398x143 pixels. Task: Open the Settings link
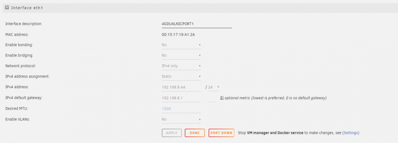coord(351,133)
